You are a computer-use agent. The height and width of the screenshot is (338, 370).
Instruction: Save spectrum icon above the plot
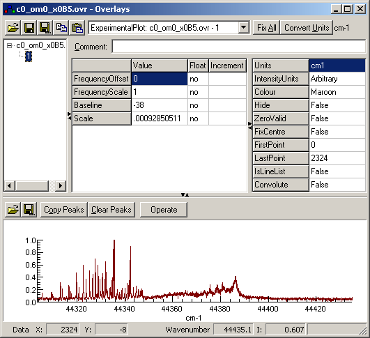29,210
